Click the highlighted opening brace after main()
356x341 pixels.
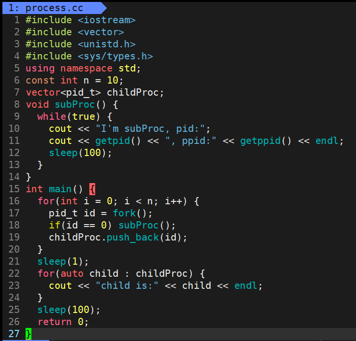coord(92,189)
